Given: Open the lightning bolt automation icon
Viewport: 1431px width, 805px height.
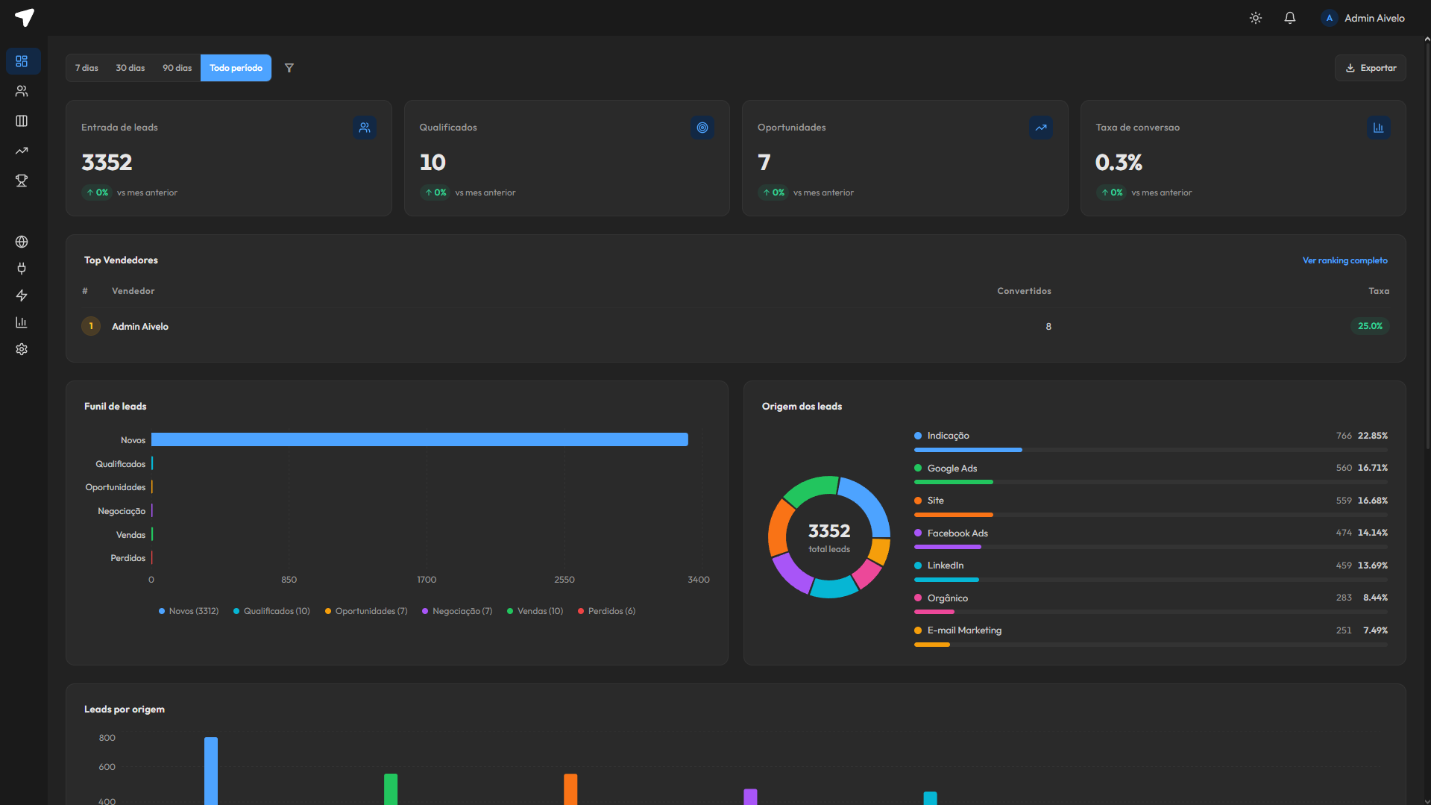Looking at the screenshot, I should [22, 295].
